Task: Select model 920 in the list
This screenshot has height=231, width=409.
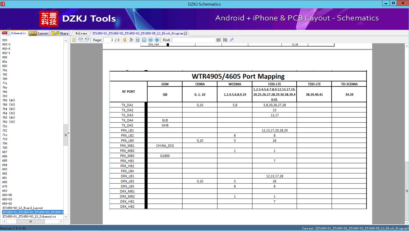Action: coord(5,40)
